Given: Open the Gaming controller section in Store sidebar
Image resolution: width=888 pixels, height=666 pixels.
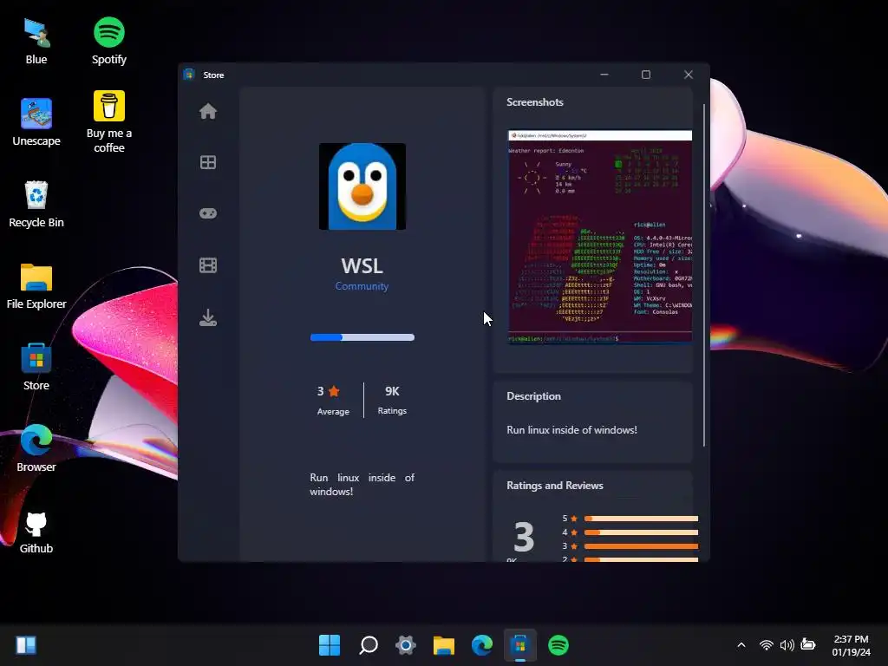Looking at the screenshot, I should (x=208, y=213).
